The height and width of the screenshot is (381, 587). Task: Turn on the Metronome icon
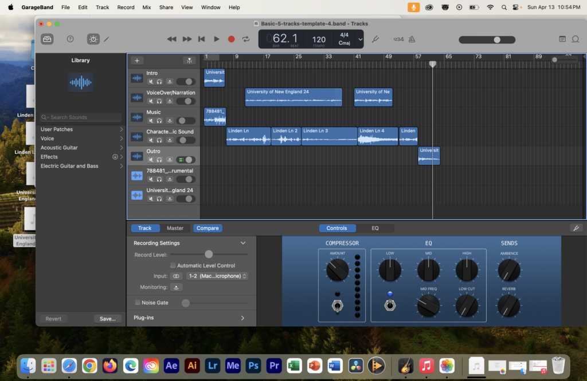(x=412, y=39)
